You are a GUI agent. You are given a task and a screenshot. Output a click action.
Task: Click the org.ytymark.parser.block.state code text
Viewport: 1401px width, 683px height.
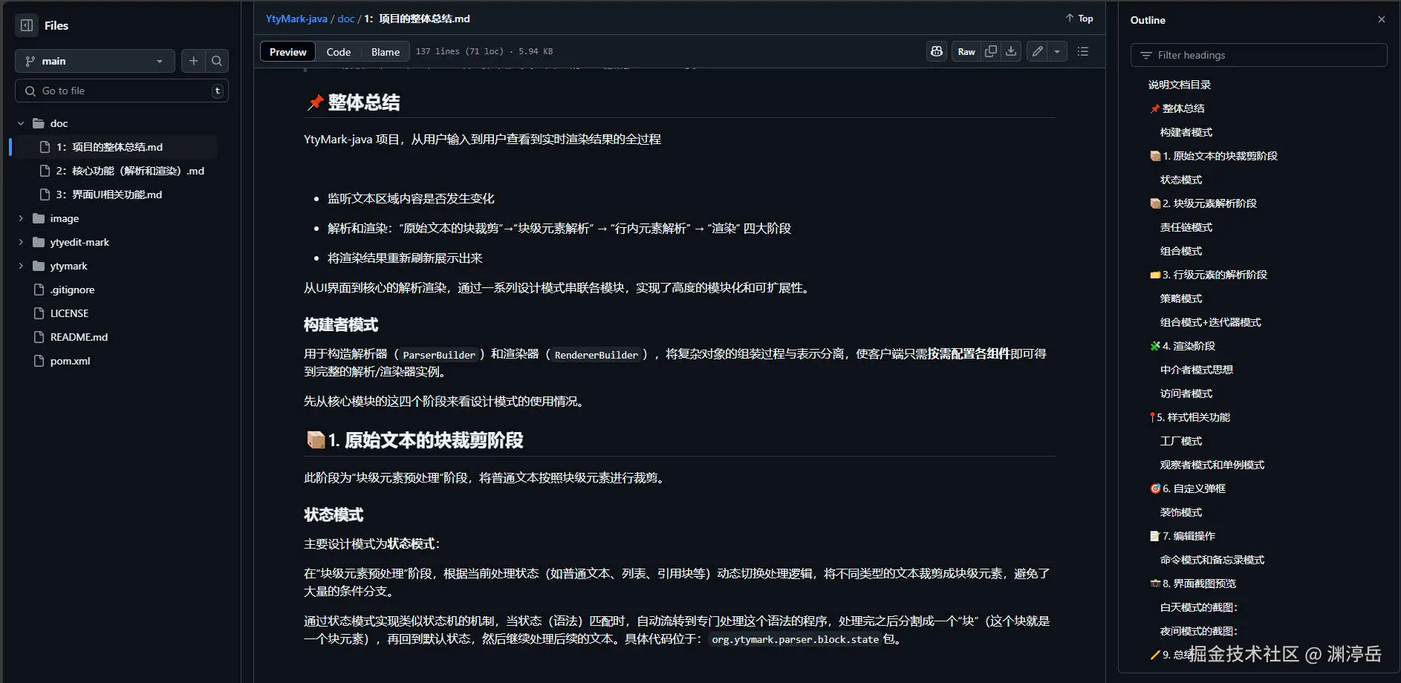[x=795, y=640]
